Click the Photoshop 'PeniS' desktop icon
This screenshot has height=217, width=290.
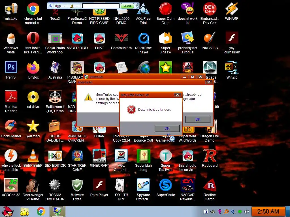click(11, 70)
